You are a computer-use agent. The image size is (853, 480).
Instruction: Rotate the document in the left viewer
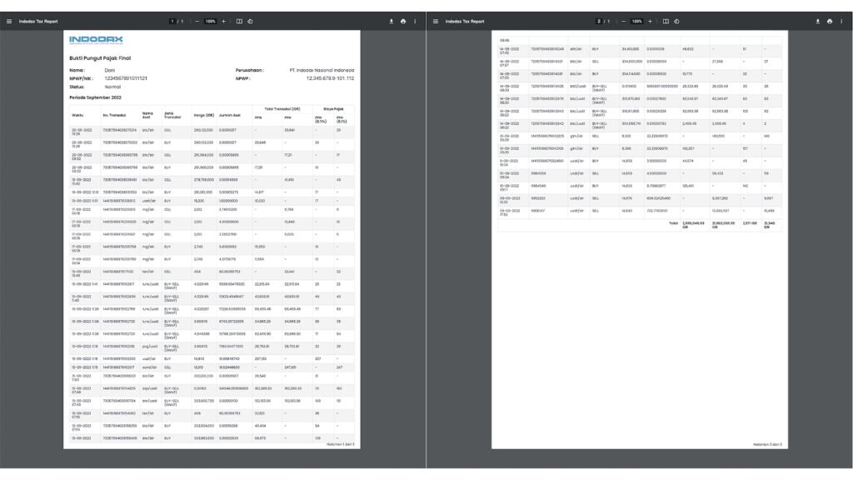[250, 21]
